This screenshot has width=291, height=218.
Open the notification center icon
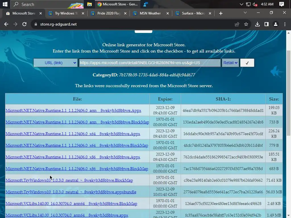point(282,4)
